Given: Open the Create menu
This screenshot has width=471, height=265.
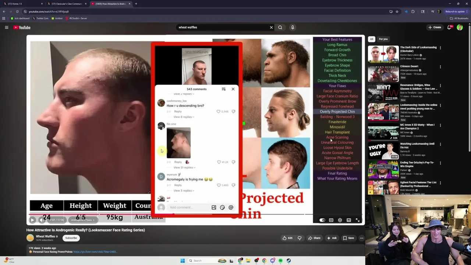Looking at the screenshot, I should click(x=435, y=27).
